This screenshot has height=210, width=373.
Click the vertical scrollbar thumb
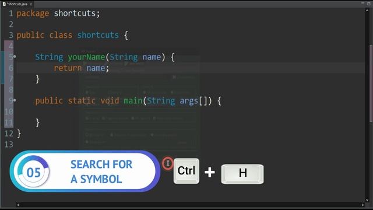[371, 83]
